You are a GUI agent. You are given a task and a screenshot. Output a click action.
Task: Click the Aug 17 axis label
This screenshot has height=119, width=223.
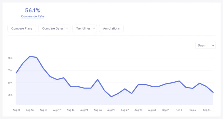click(x=57, y=110)
